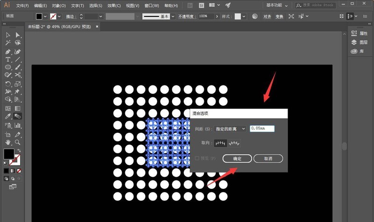374x222 pixels.
Task: Select the Type tool in the toolbox
Action: pos(8,59)
